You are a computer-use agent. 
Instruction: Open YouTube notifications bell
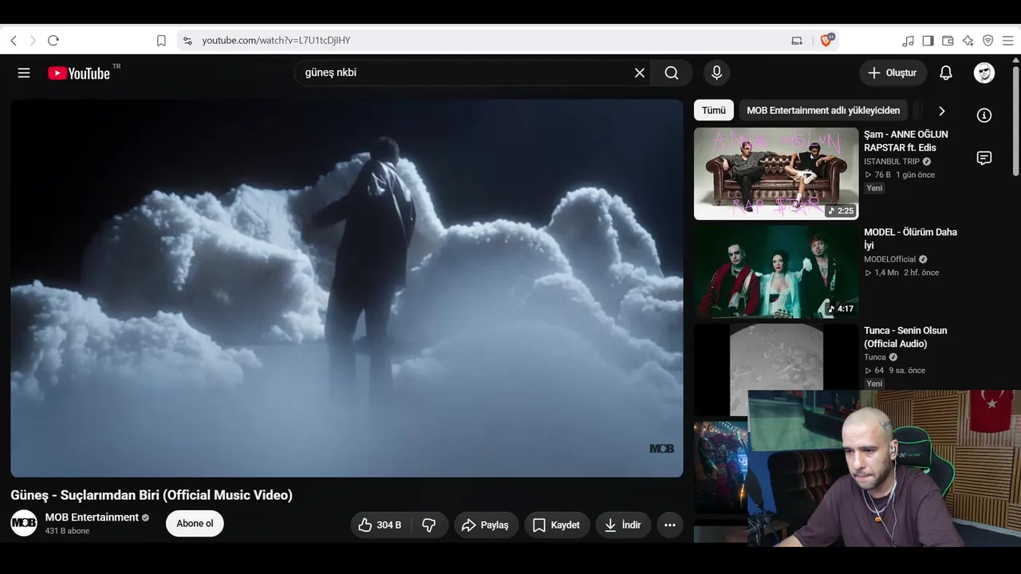pos(946,73)
